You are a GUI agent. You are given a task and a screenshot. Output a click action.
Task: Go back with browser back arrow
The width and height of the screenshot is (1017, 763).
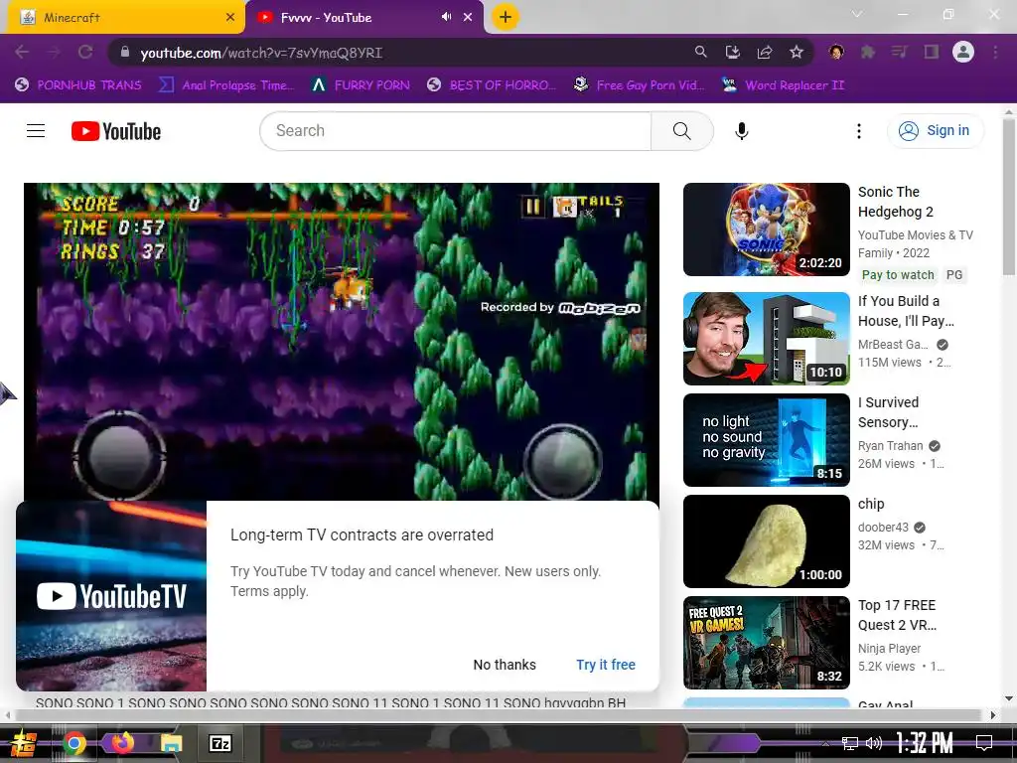coord(22,52)
